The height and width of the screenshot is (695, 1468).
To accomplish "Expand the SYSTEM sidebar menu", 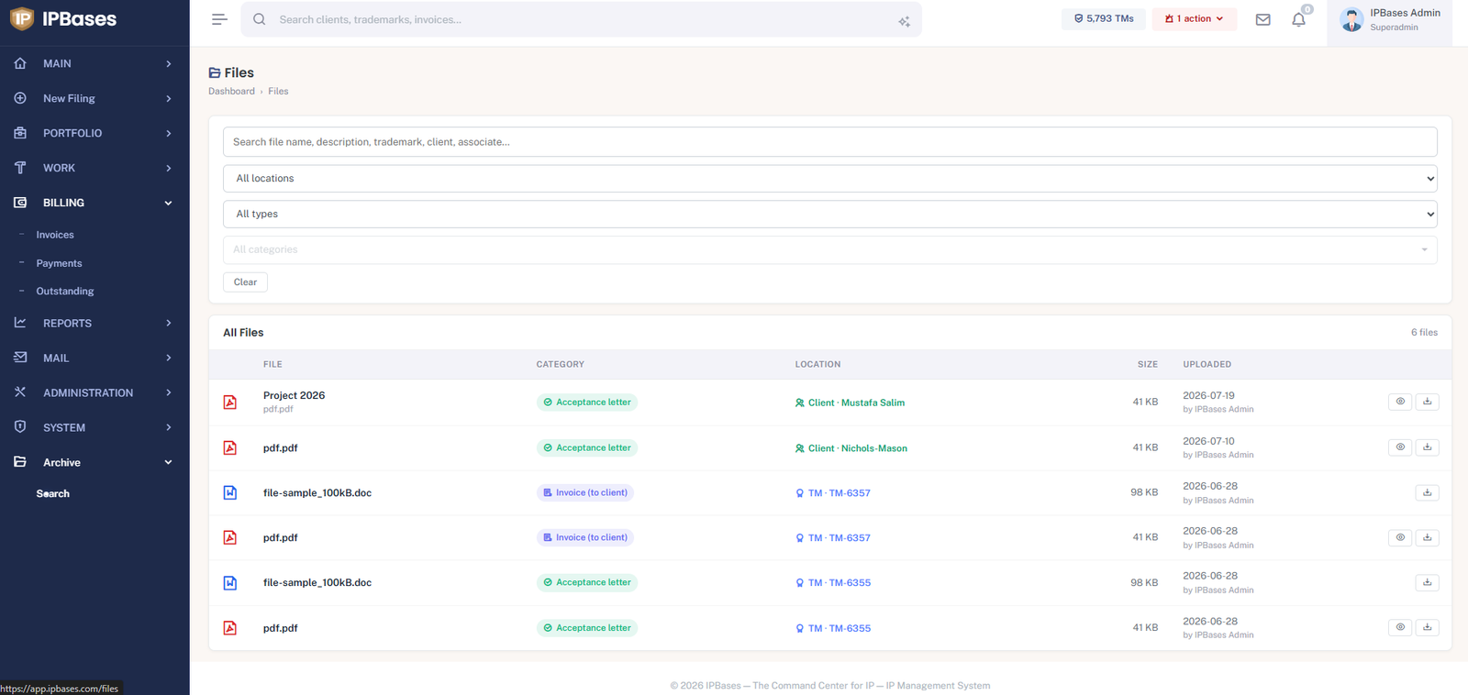I will 95,427.
